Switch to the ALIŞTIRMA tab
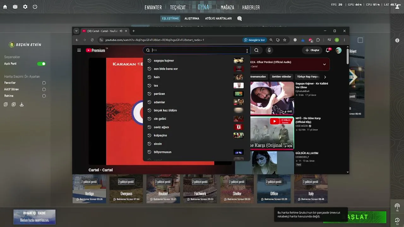 (x=192, y=19)
